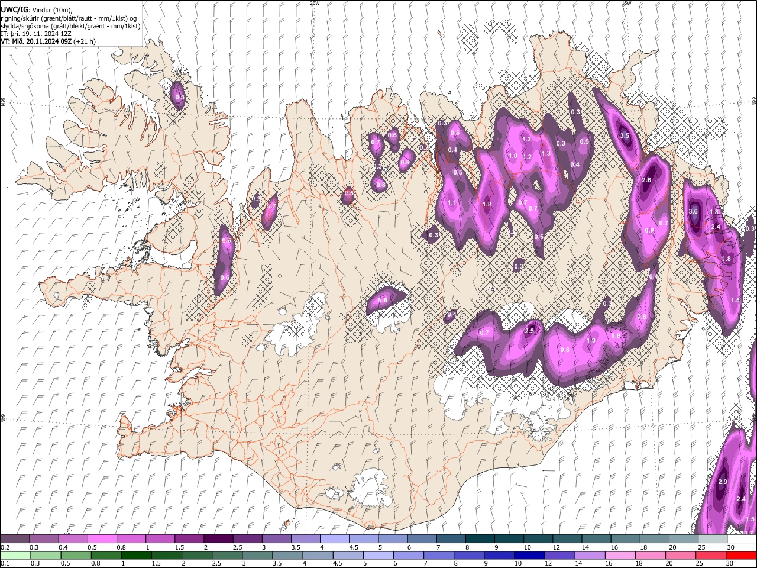
Task: Click the 1.3 precipitation value on the map
Action: tap(546, 153)
